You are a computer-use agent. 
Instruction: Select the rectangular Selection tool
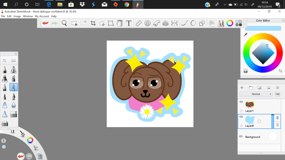tap(74, 23)
